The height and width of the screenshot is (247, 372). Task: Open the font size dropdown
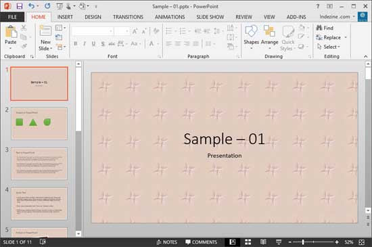pos(127,31)
